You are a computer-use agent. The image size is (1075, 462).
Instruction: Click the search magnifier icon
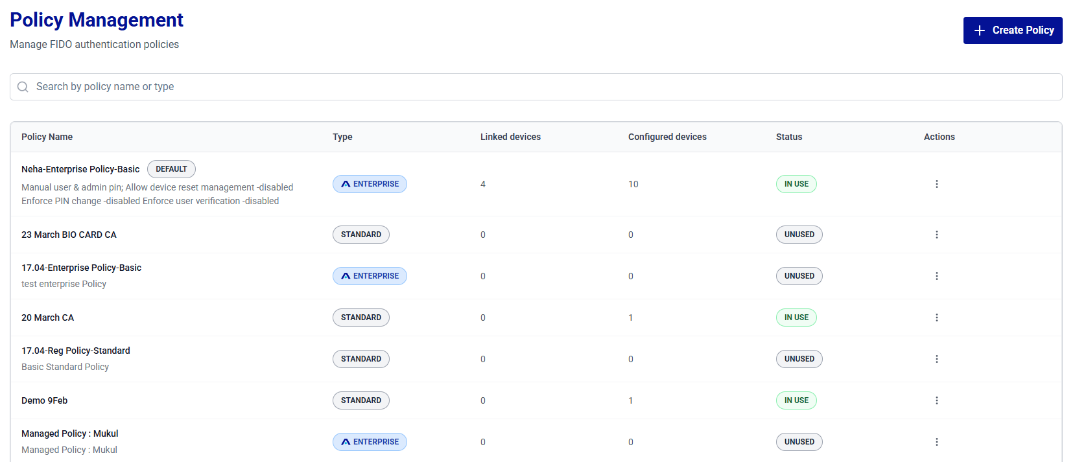coord(23,87)
